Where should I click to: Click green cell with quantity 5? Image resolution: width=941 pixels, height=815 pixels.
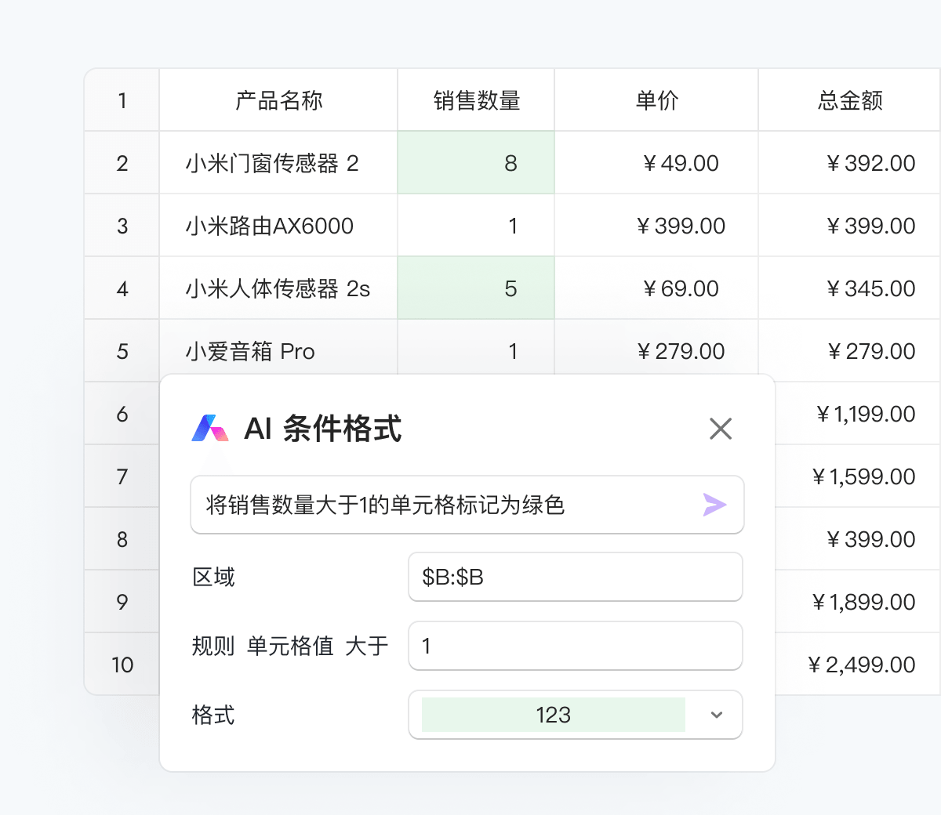[476, 288]
